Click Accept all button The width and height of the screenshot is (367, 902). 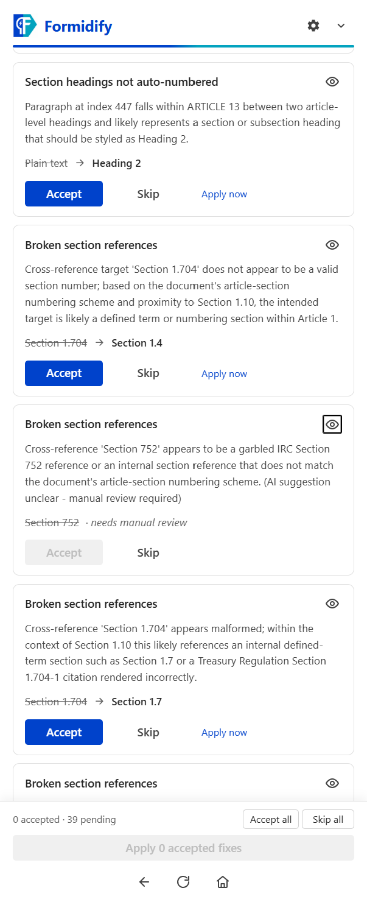pos(271,819)
